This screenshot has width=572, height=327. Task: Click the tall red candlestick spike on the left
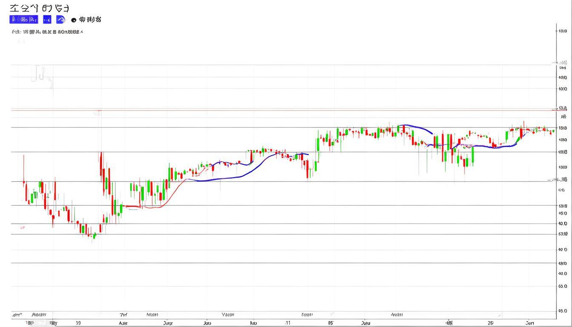[101, 164]
